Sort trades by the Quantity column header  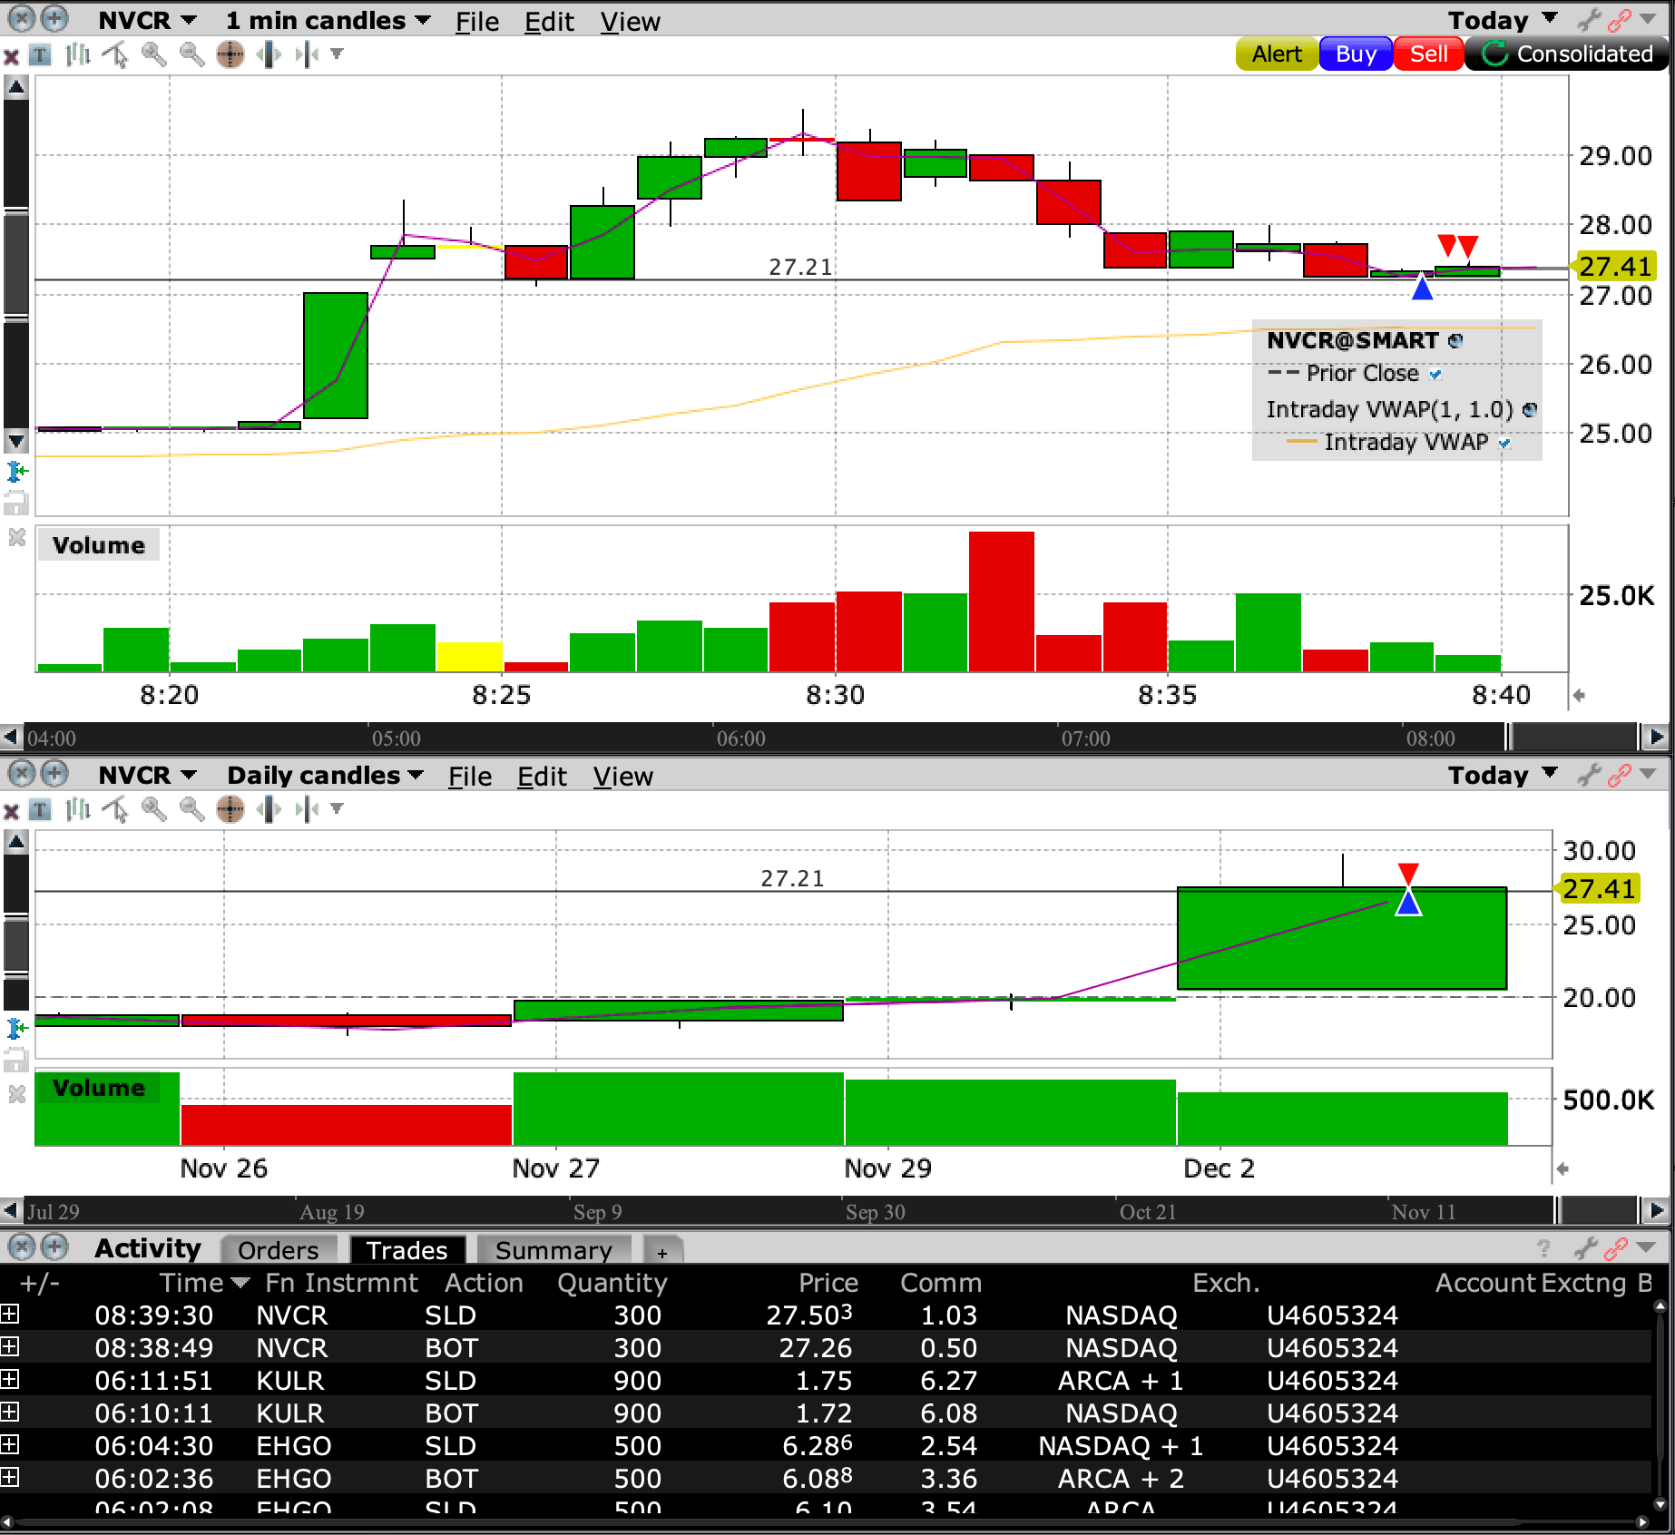click(612, 1283)
